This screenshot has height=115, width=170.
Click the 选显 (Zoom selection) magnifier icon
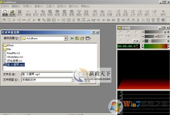tap(126, 13)
